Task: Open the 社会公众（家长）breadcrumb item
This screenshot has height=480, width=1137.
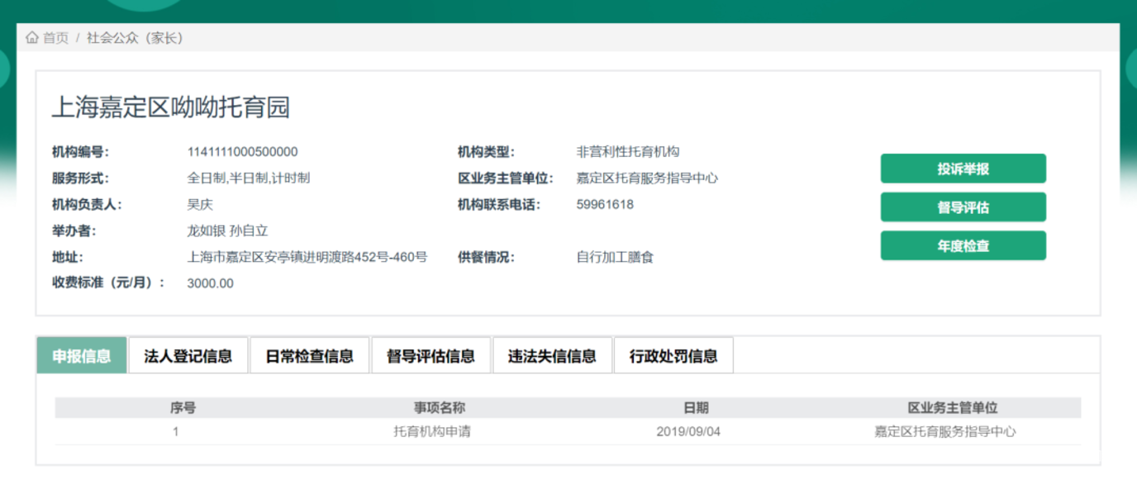Action: [135, 38]
